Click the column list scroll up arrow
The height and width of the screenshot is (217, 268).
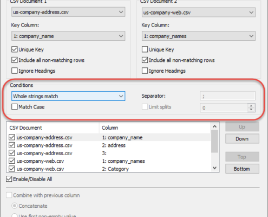tap(215, 126)
